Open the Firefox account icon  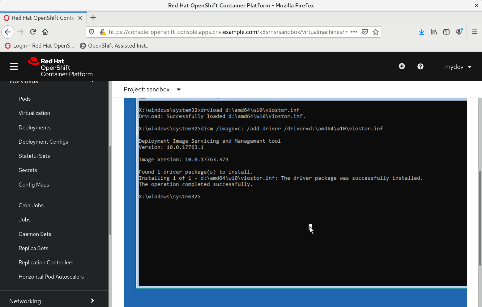point(459,32)
